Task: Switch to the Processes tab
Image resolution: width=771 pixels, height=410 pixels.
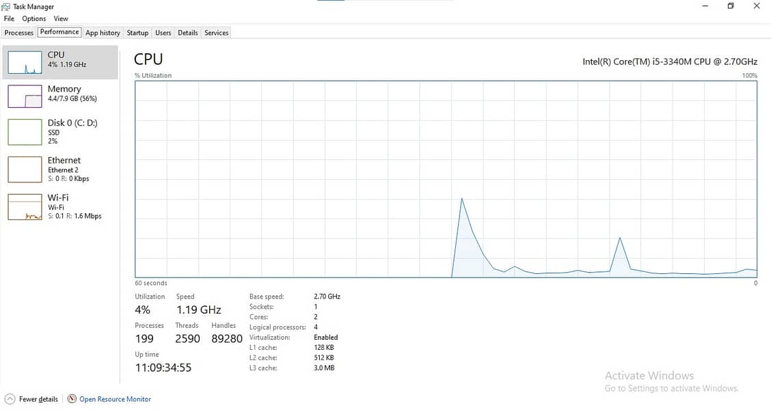Action: [x=18, y=32]
